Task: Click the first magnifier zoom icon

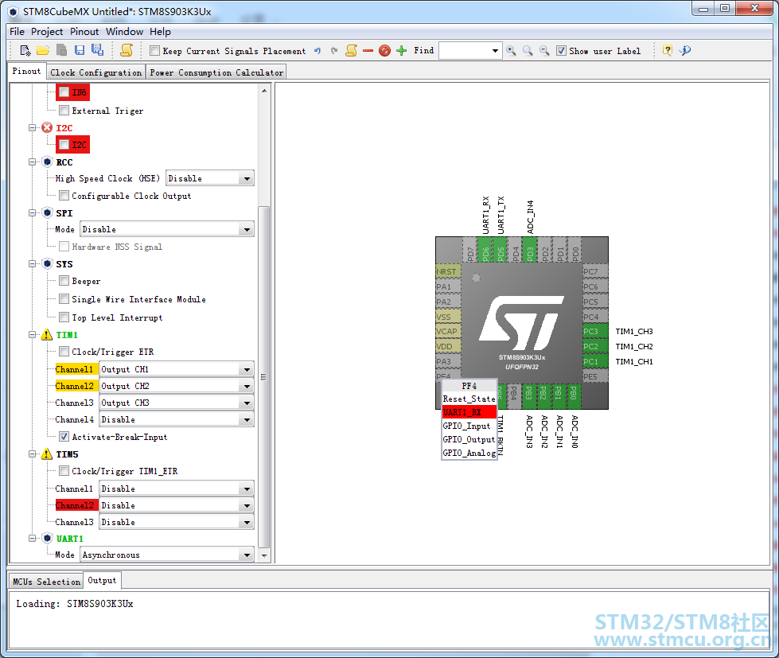Action: point(511,51)
